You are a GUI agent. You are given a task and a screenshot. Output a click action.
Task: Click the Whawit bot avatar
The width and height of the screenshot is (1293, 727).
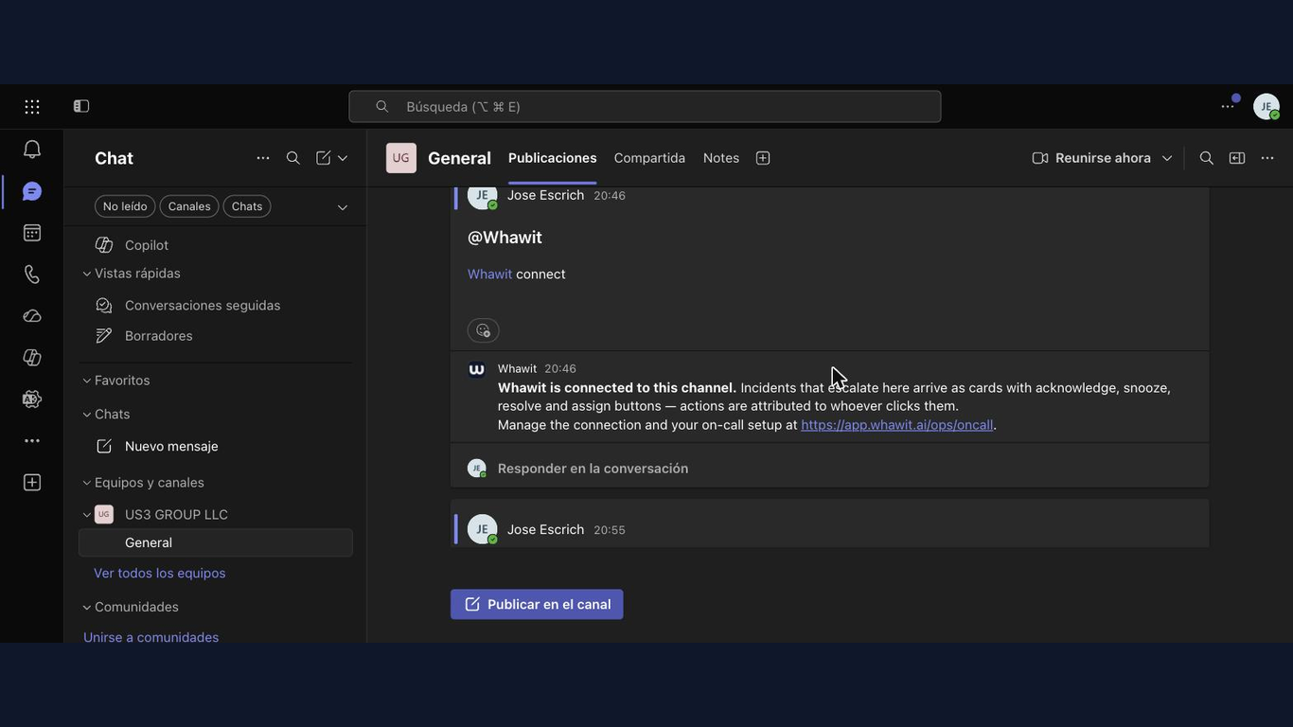pyautogui.click(x=477, y=370)
